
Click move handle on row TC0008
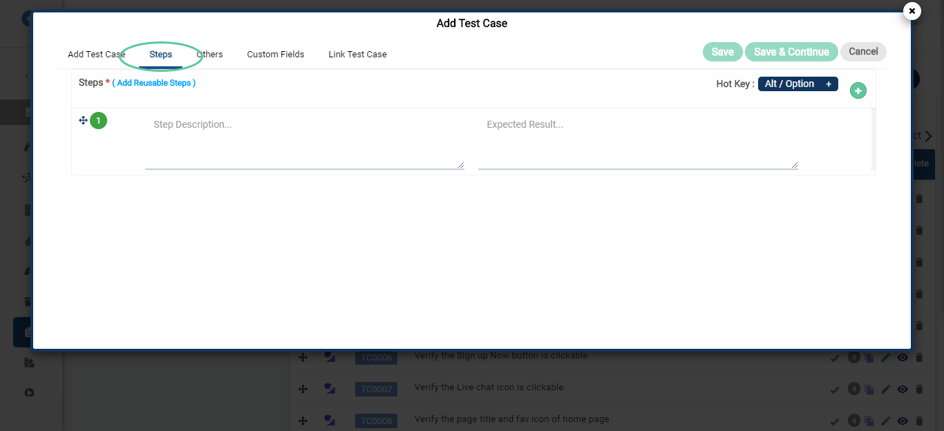(x=303, y=420)
